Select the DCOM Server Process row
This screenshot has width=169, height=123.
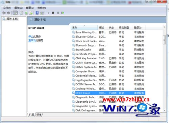(x=108, y=84)
